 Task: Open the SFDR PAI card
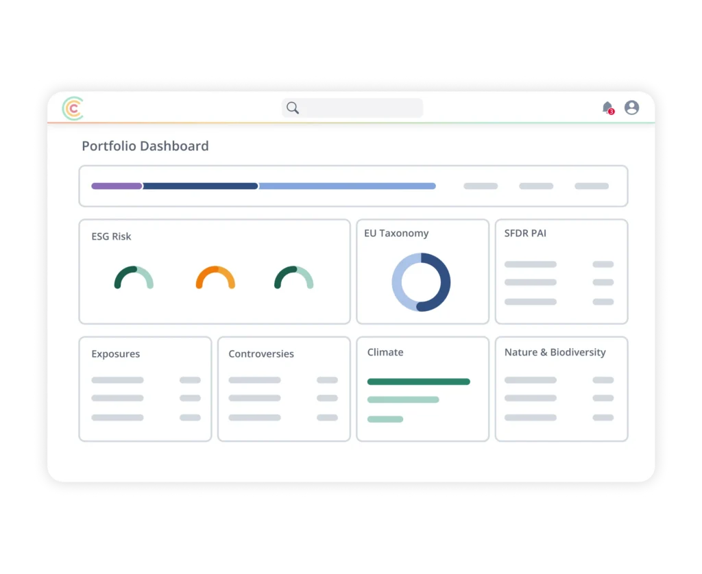coord(561,271)
